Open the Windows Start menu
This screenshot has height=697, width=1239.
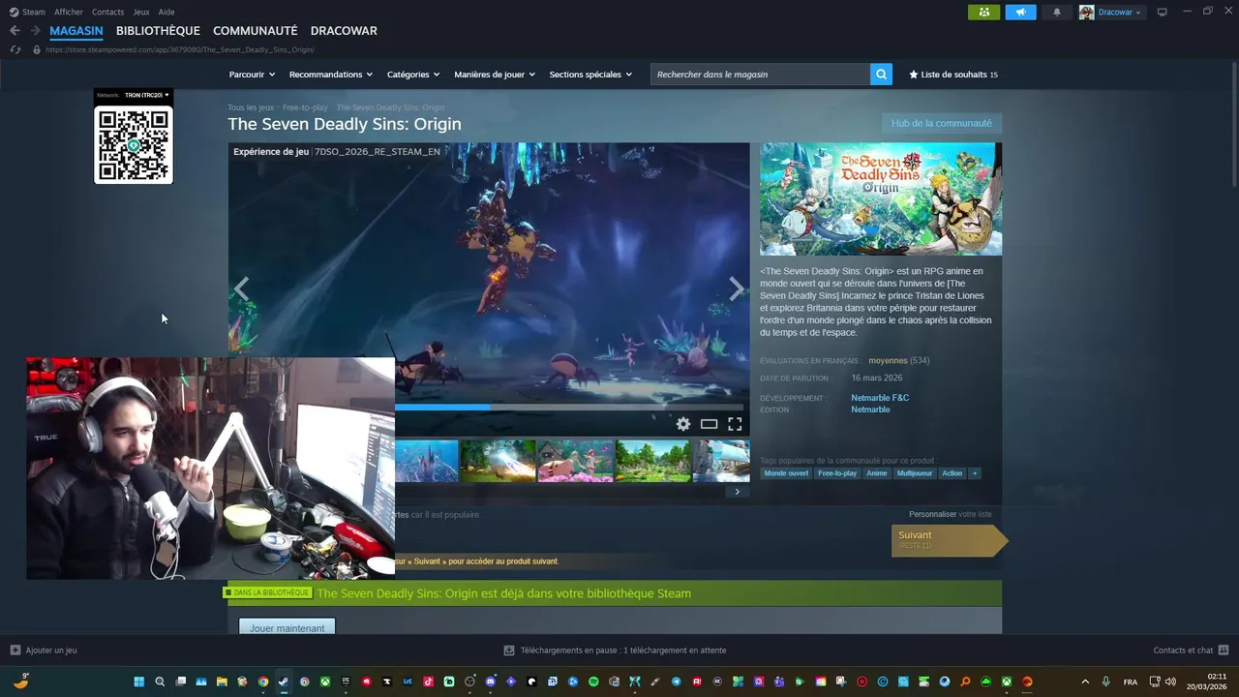(139, 682)
